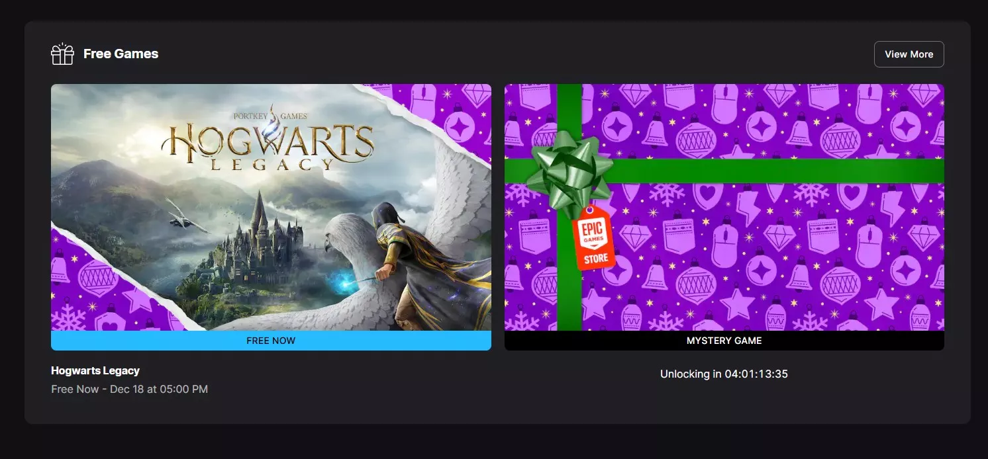Click the gift box icon beside Free Games
Viewport: 988px width, 459px height.
[x=62, y=54]
